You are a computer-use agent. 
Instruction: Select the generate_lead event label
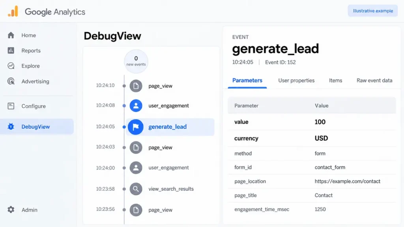(167, 127)
